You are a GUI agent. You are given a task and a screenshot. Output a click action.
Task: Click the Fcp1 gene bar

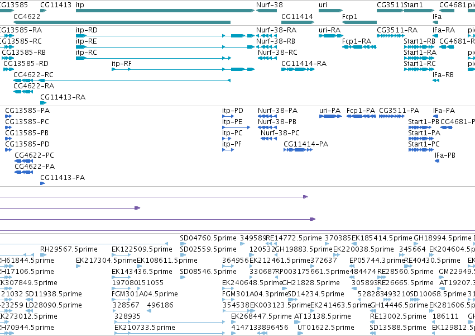[x=359, y=22]
